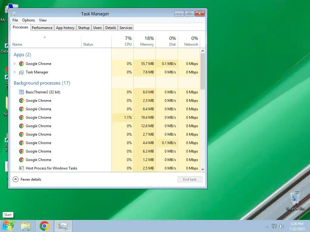Click Chrome icon of the 4.4 MB process
310x232 pixels.
[21, 143]
